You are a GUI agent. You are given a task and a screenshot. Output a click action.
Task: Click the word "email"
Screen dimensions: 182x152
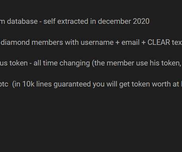tap(130, 42)
